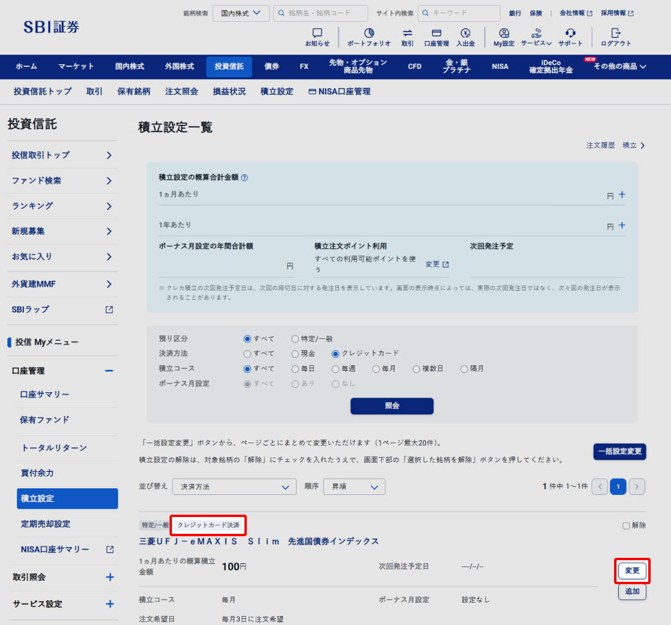Open the NISA口座管理 sub-navigation tab

coord(339,92)
